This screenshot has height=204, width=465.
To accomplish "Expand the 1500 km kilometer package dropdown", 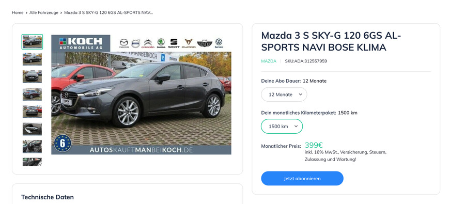I will pyautogui.click(x=282, y=127).
